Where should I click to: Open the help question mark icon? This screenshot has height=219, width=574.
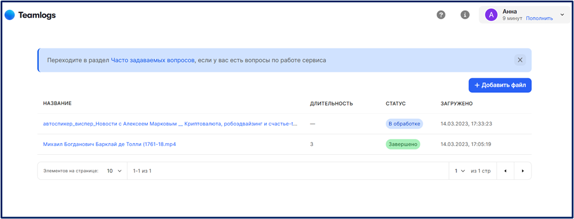[x=441, y=15]
